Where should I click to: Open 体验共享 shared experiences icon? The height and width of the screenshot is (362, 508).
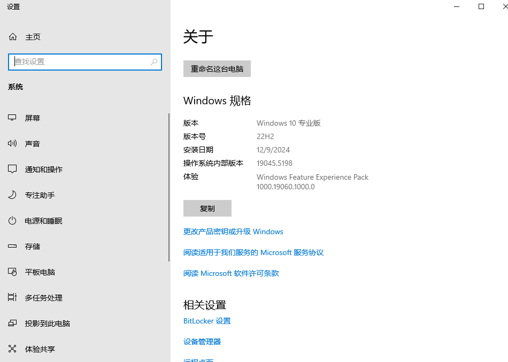[13, 349]
